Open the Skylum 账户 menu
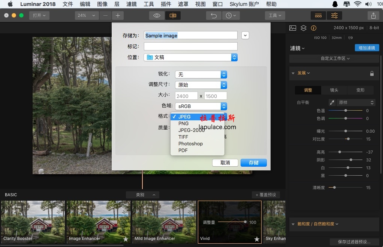Viewport: 383px width, 247px height. 244,4
